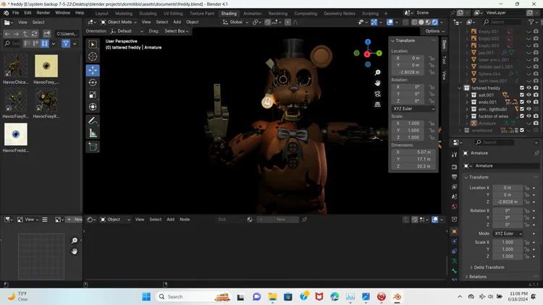Image resolution: width=543 pixels, height=305 pixels.
Task: Collapse the tattered freddy collection
Action: tap(460, 88)
